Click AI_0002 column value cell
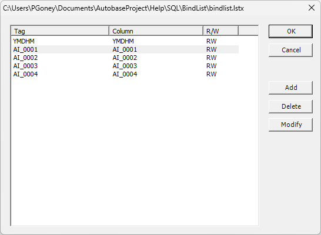Image resolution: width=321 pixels, height=235 pixels. tap(125, 58)
